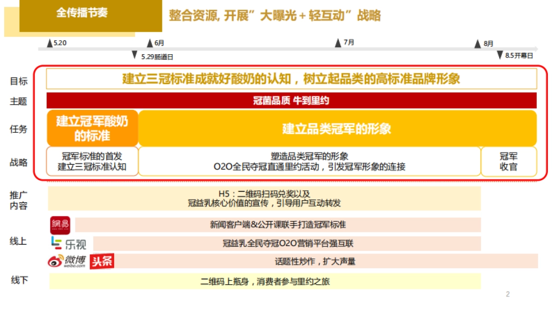
Task: Click the red Toutiao (头条) logo
Action: 102,261
